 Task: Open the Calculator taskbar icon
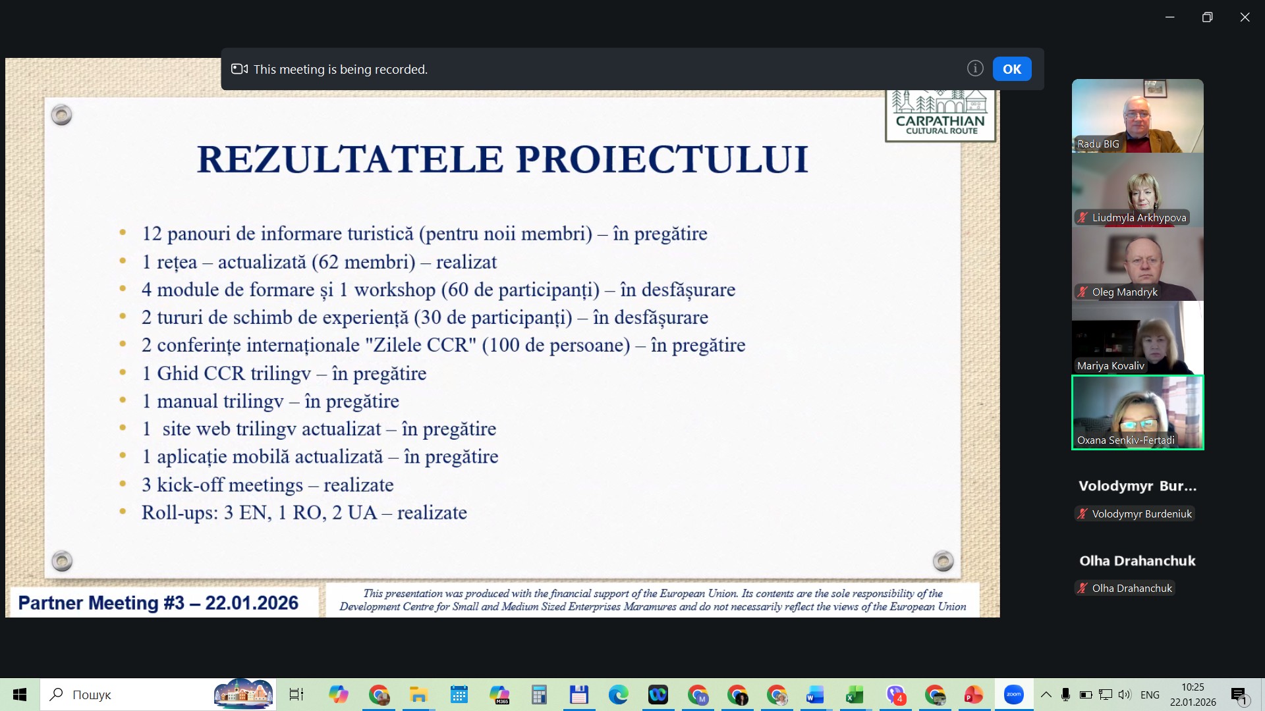539,695
